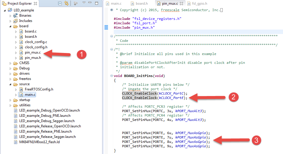Viewport: 283px width, 154px height.
Task: Select LED_example_Debug_OpenOCD.launch file
Action: [x=49, y=110]
